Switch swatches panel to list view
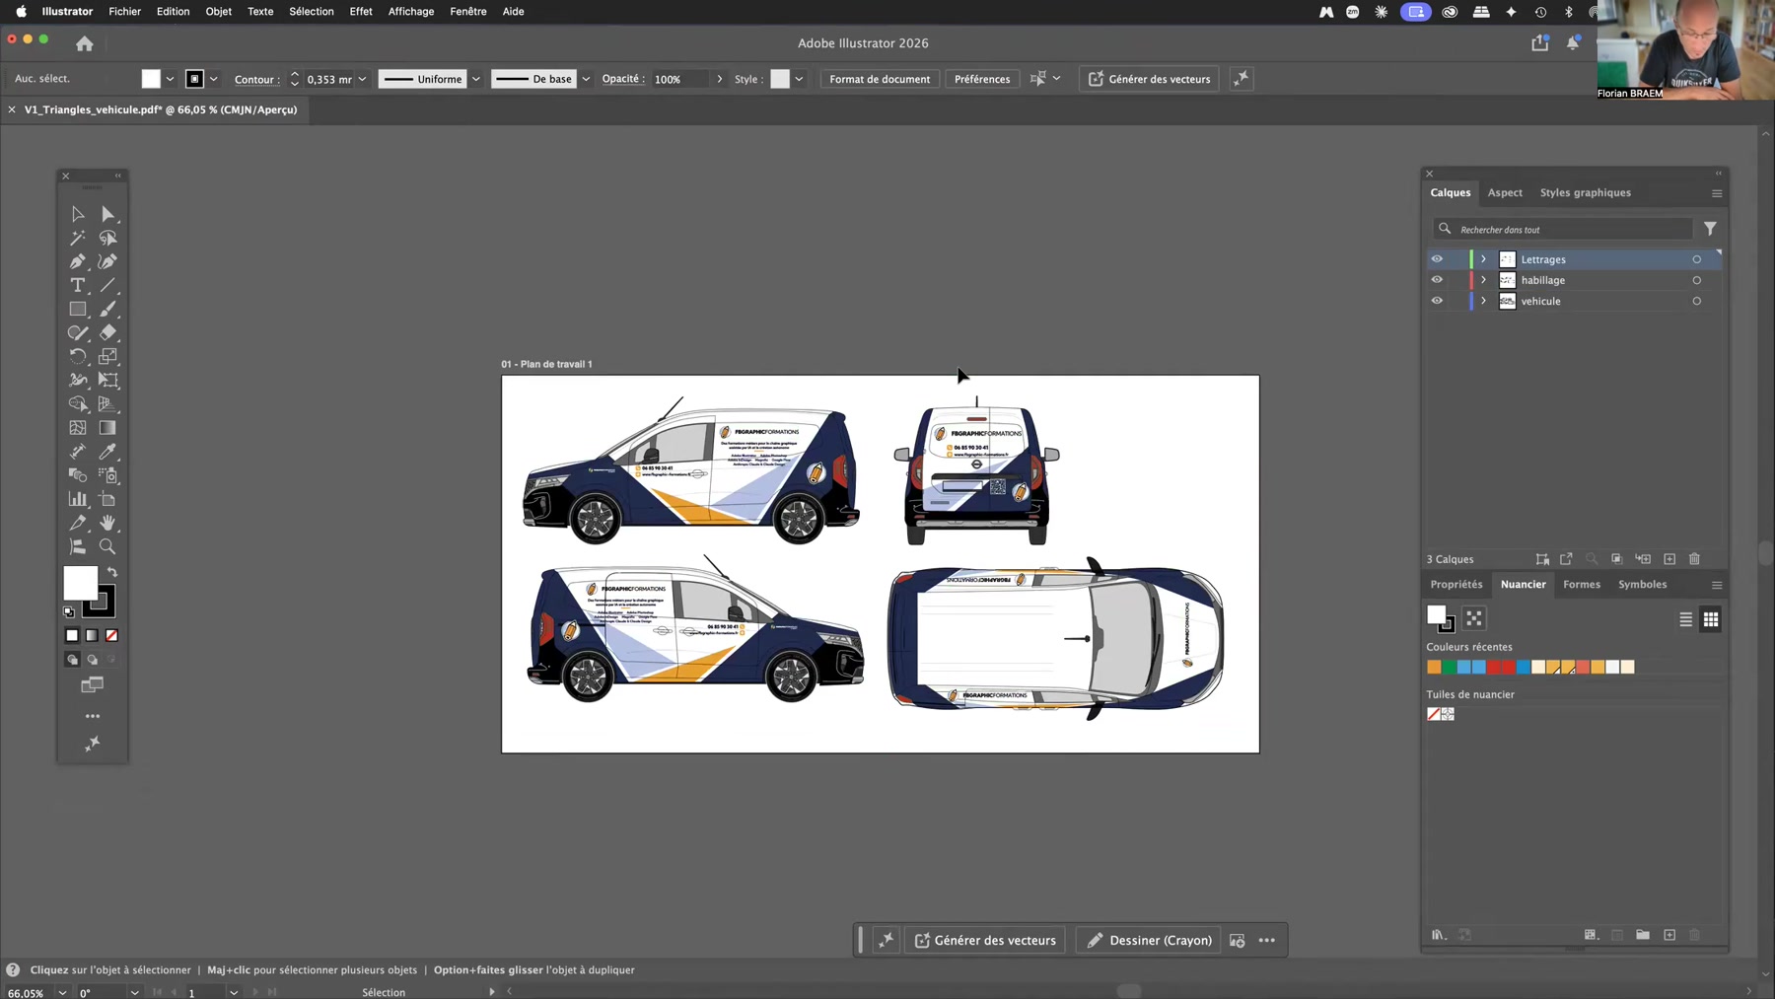 1686,619
